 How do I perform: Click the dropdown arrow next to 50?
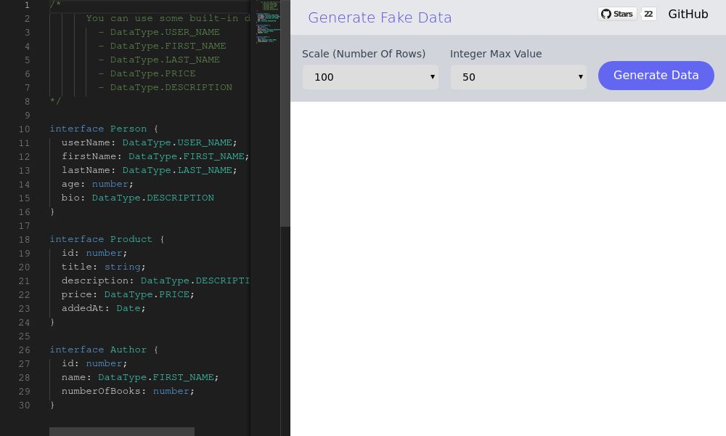580,76
